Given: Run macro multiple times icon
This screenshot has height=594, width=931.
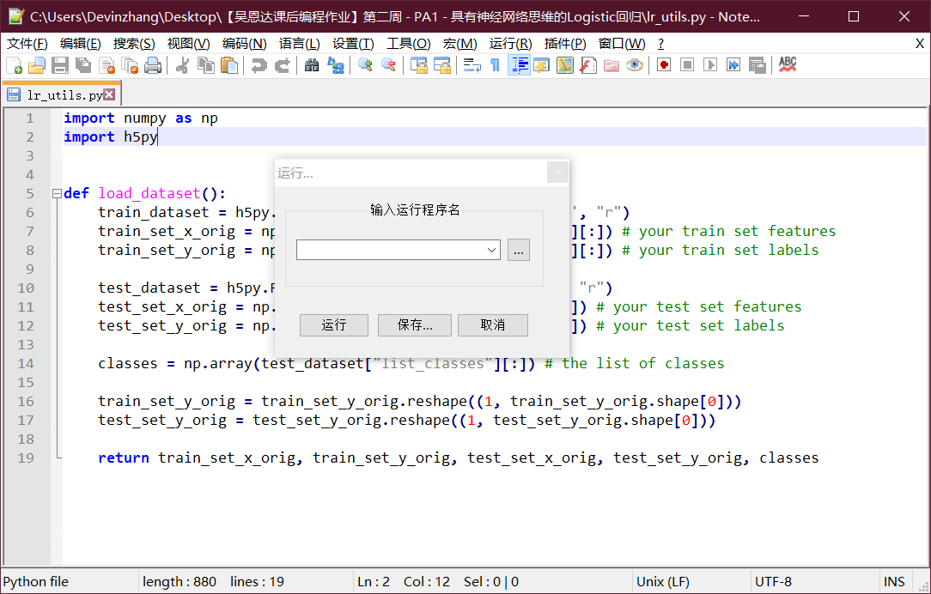Looking at the screenshot, I should coord(733,65).
